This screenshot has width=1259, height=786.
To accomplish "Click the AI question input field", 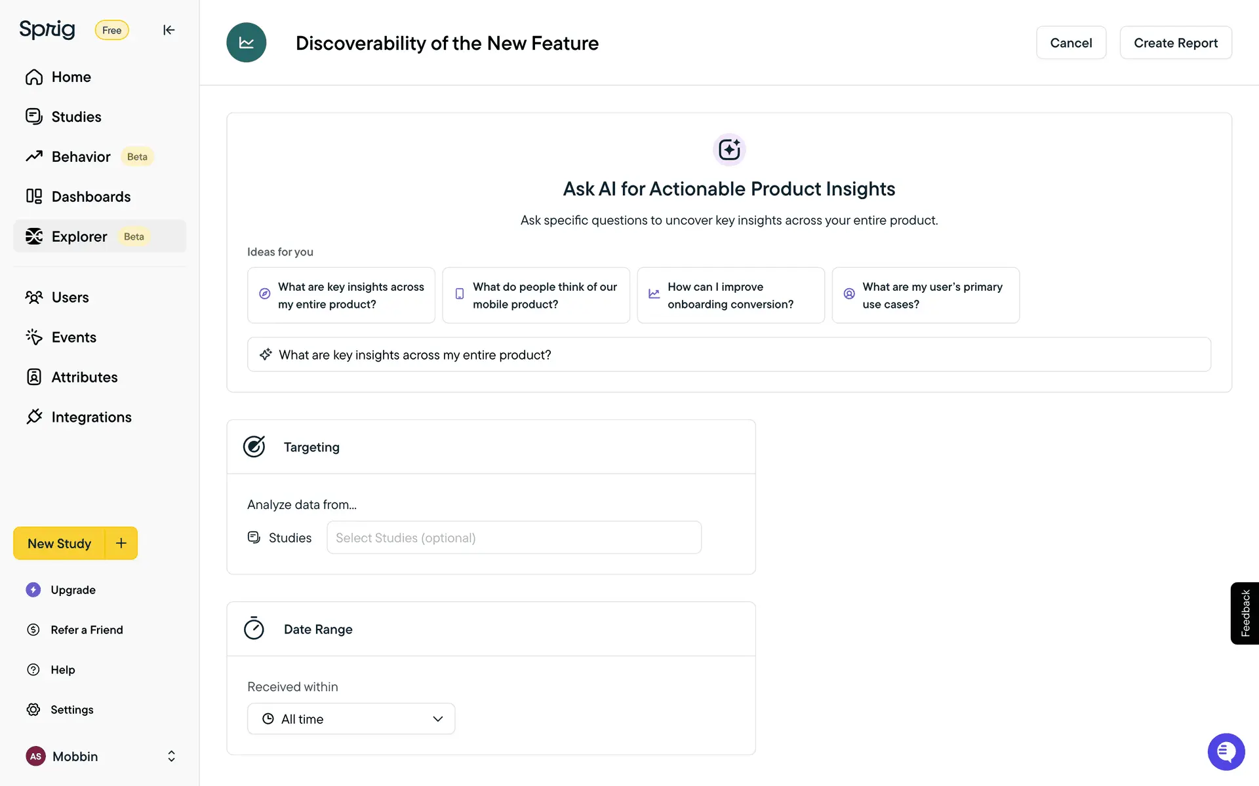I will [x=728, y=354].
